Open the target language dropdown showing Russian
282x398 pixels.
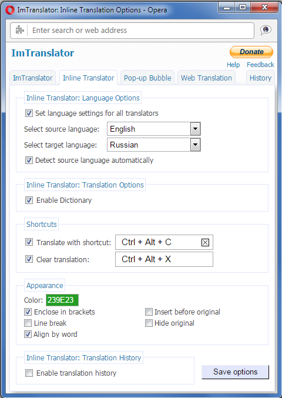(x=154, y=145)
